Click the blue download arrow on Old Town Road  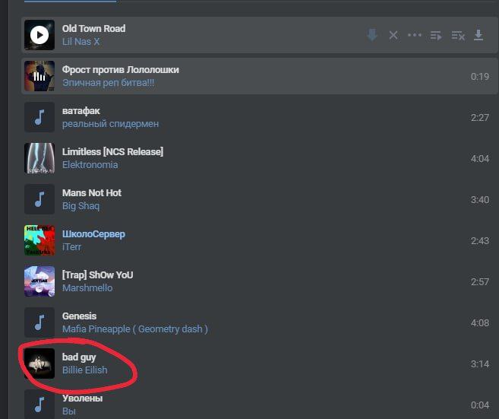pos(372,35)
